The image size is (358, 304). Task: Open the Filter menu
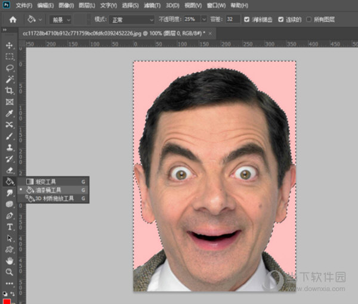(152, 5)
